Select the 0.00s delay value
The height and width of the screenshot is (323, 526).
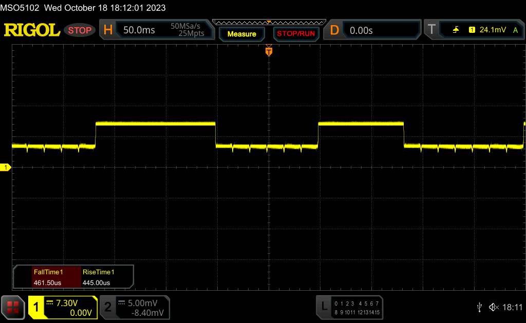point(361,30)
